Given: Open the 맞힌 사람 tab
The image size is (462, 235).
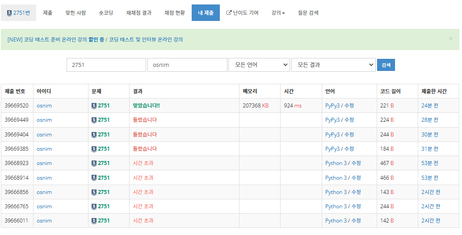Looking at the screenshot, I should (76, 12).
